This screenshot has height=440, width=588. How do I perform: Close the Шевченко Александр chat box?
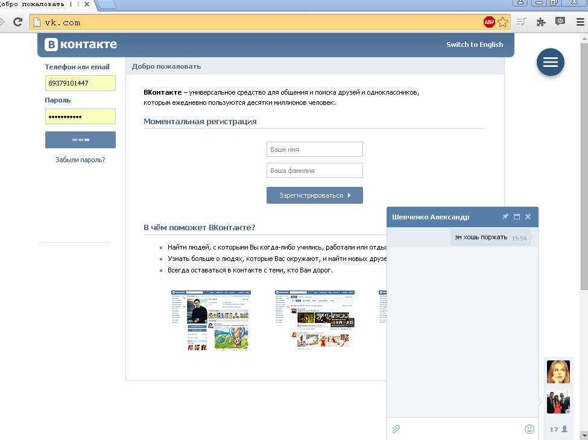(528, 216)
